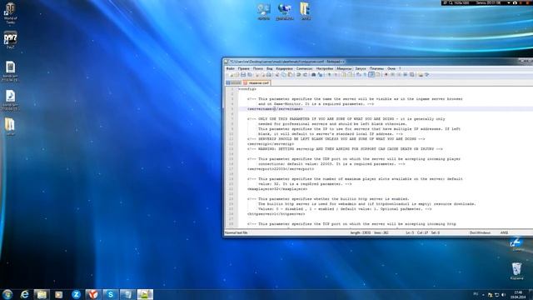Launch Internet Explorer from the taskbar
This screenshot has width=533, height=300.
click(24, 294)
